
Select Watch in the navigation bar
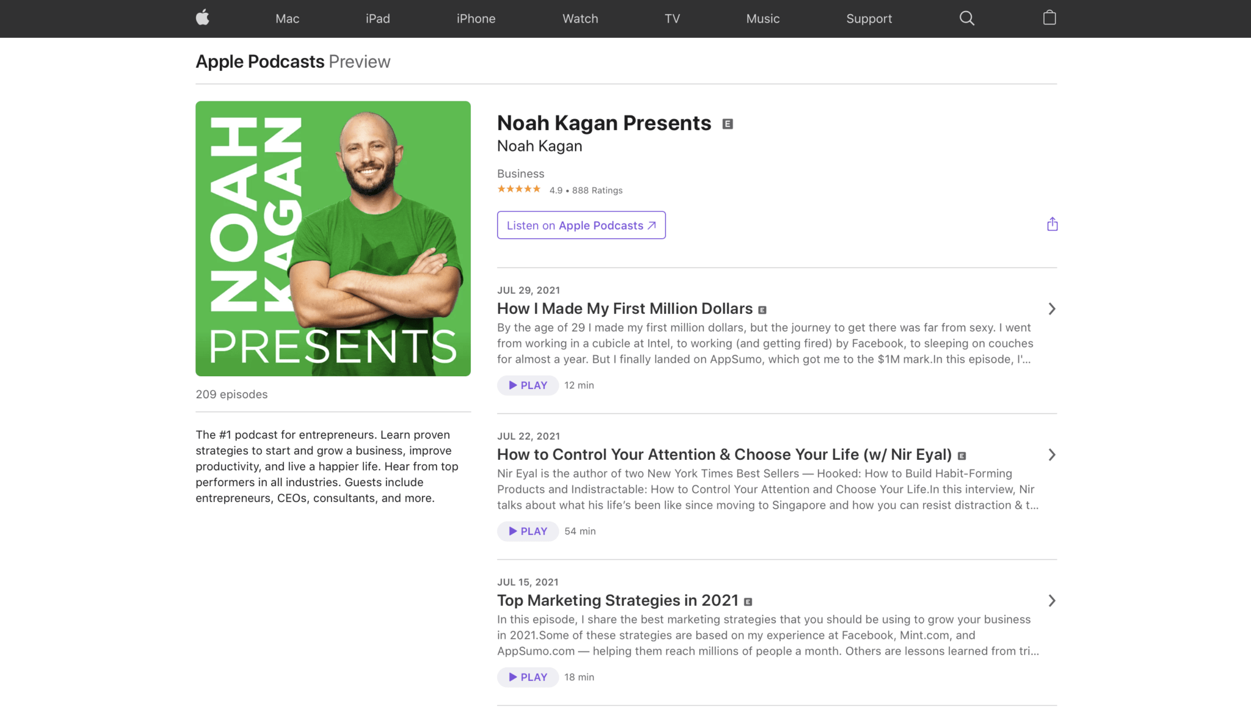click(x=580, y=18)
